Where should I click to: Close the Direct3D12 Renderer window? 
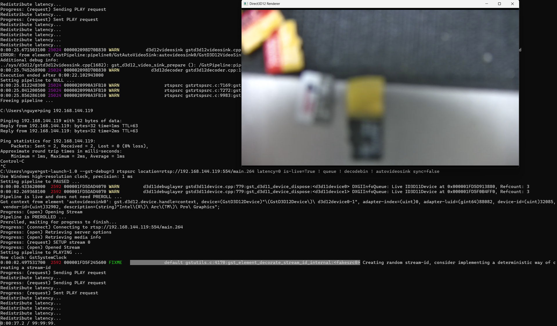tap(512, 4)
